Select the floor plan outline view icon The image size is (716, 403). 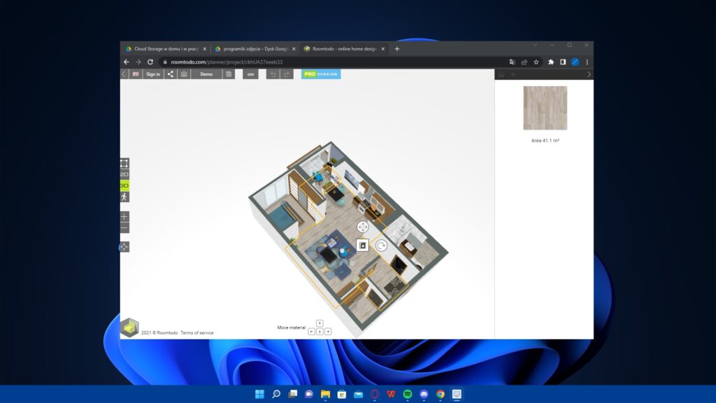pos(124,163)
